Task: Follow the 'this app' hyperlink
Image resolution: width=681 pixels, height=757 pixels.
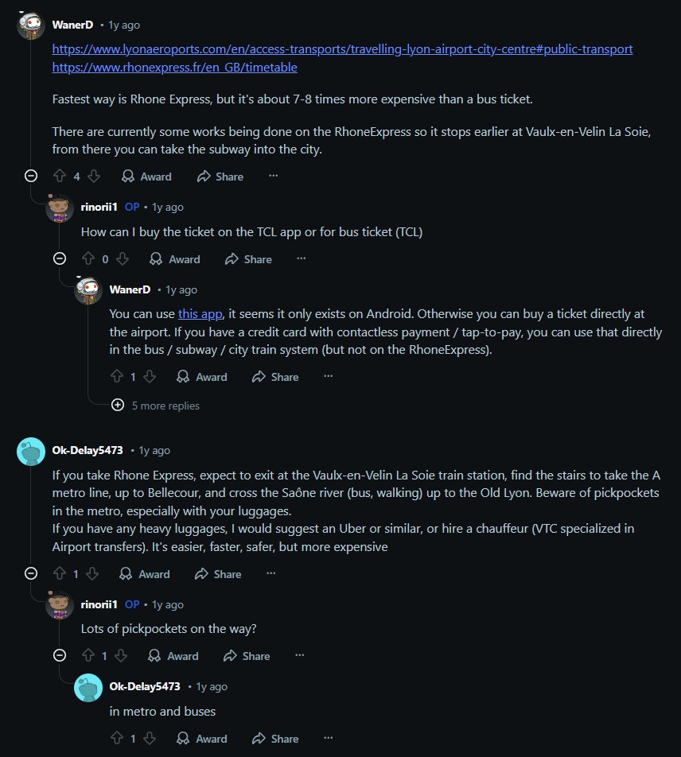Action: coord(200,314)
